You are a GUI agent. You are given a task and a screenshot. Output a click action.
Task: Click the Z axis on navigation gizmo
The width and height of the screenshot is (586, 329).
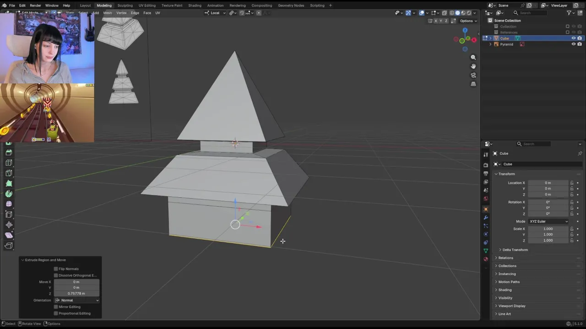pyautogui.click(x=465, y=31)
